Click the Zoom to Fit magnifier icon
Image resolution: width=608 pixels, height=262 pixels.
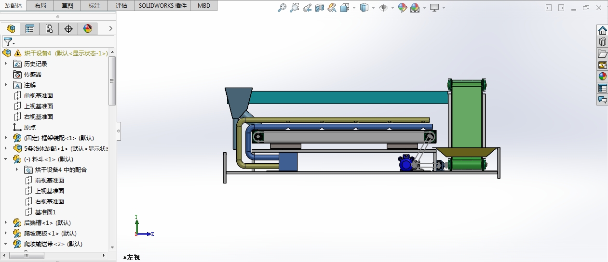282,8
